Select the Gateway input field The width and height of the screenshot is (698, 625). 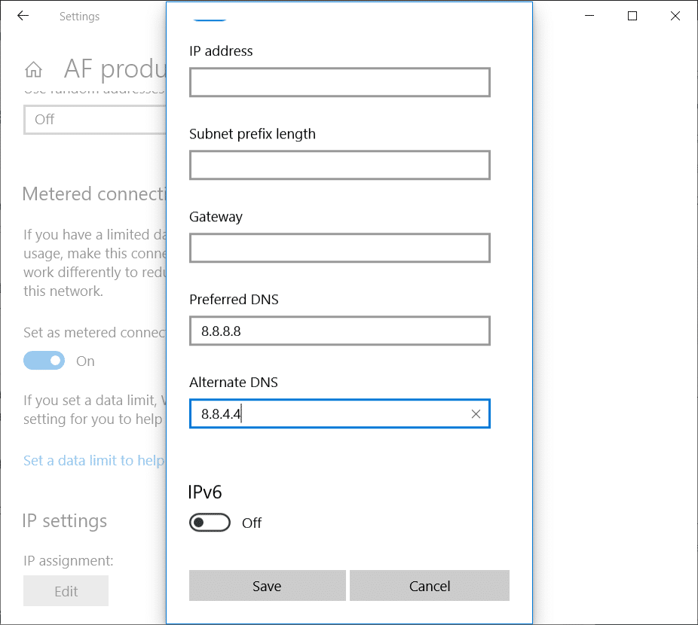[340, 248]
